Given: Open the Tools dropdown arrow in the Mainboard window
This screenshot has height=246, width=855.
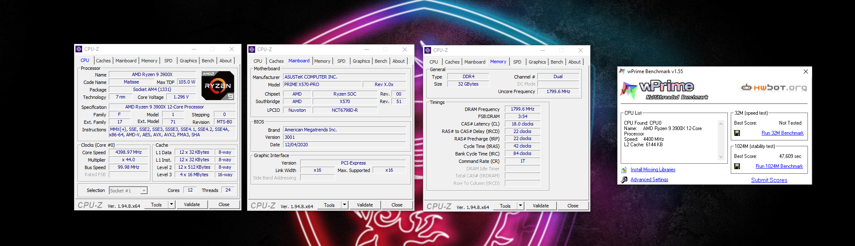Looking at the screenshot, I should 344,205.
